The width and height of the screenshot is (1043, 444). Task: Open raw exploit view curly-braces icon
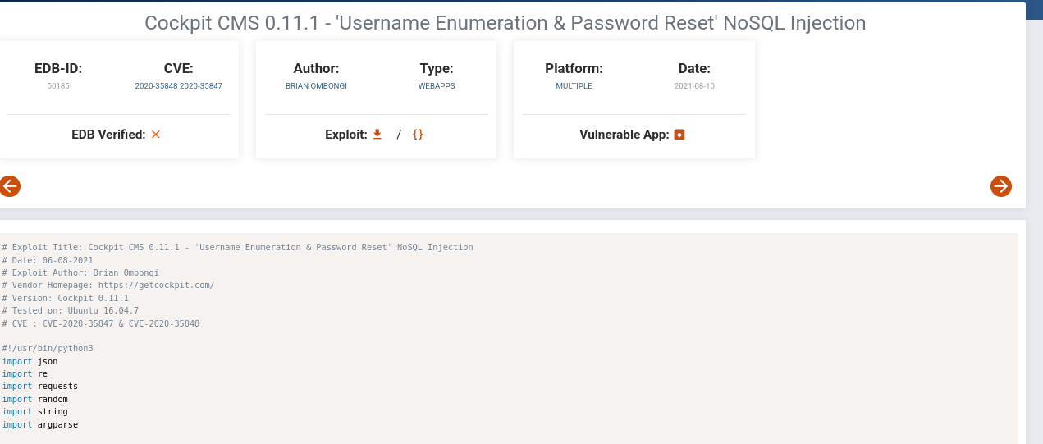[418, 134]
